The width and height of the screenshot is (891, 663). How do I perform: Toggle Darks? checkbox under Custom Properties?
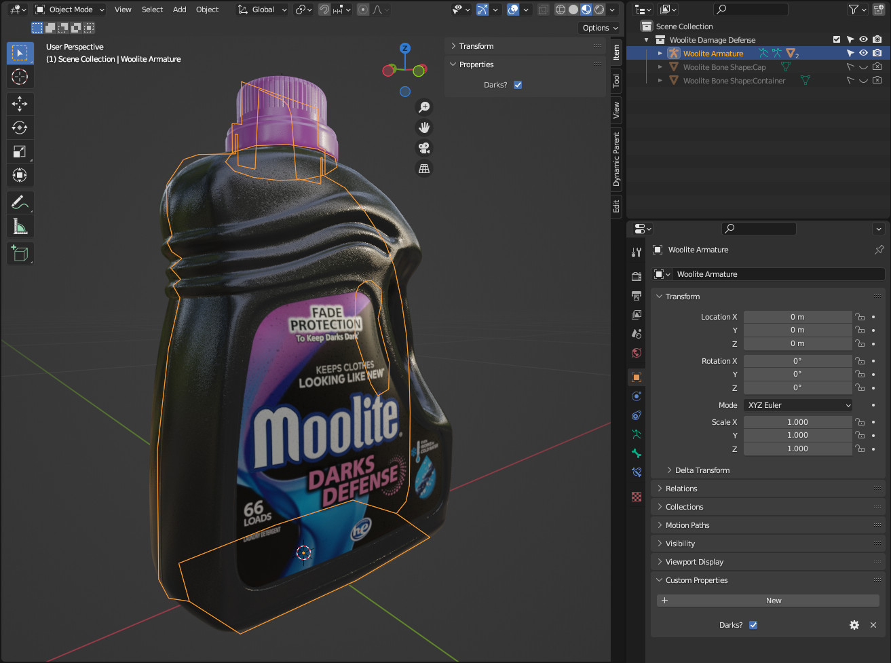tap(753, 625)
